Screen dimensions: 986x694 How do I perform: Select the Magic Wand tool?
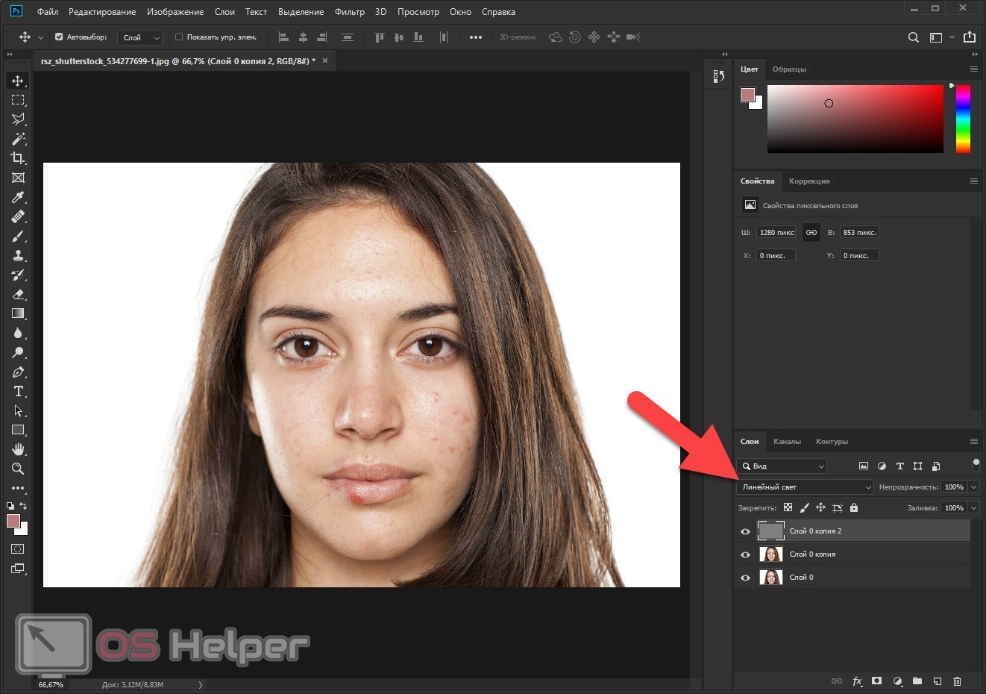(x=18, y=139)
